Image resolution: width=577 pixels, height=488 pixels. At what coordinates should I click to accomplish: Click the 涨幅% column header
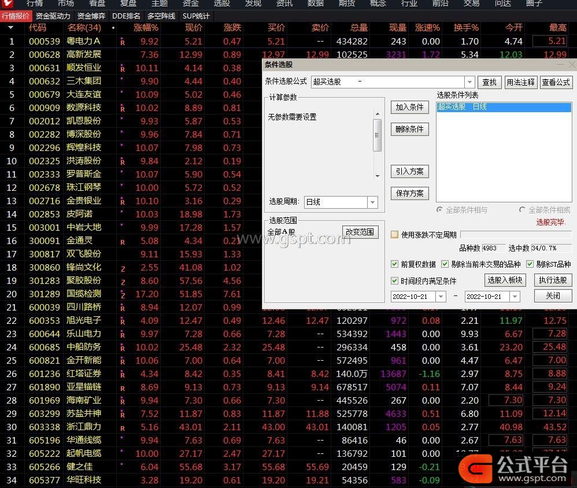point(146,28)
